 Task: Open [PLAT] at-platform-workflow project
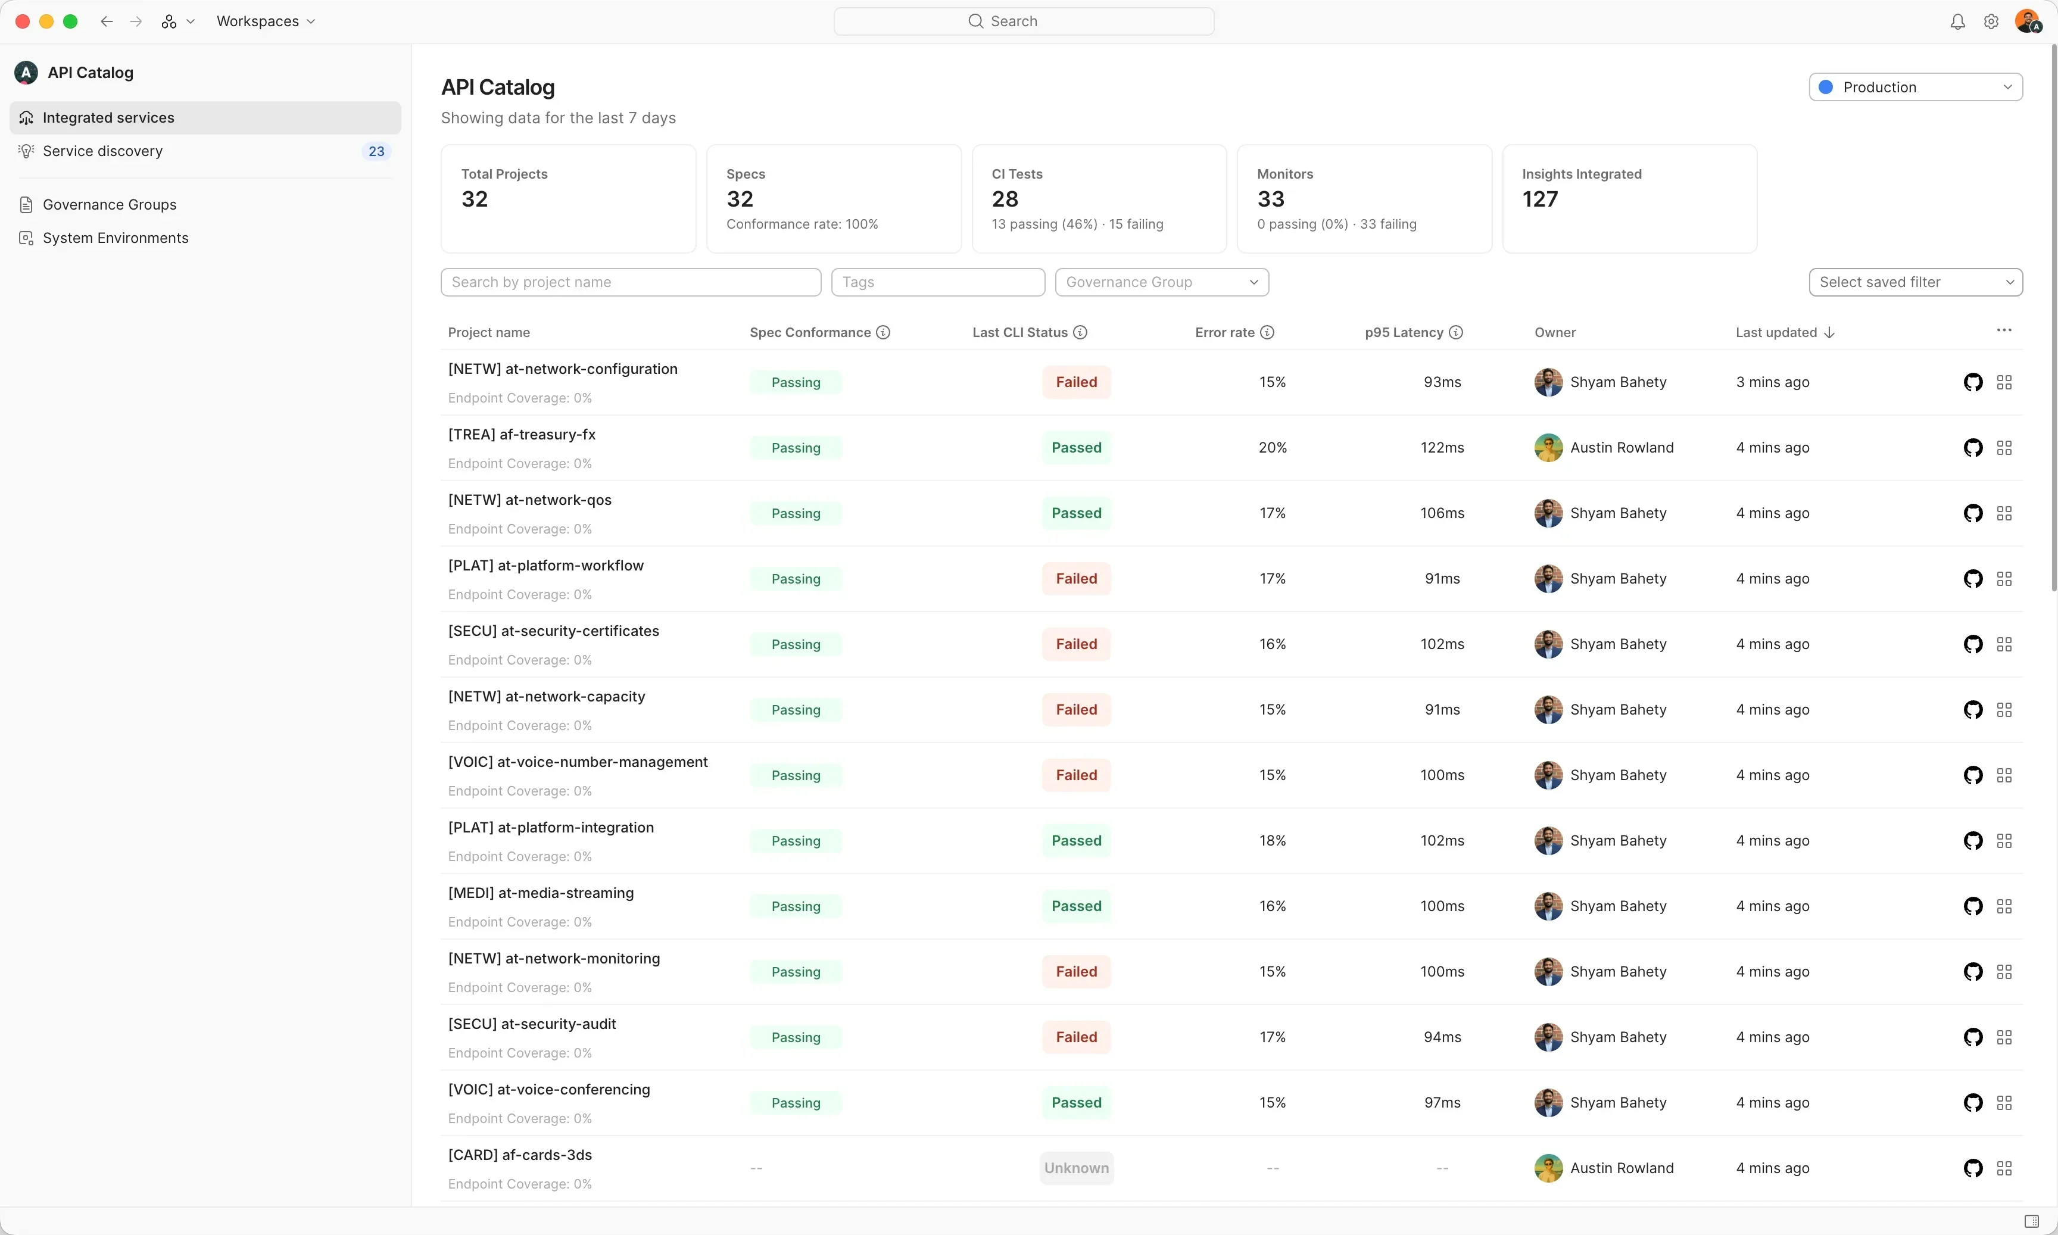pyautogui.click(x=546, y=565)
